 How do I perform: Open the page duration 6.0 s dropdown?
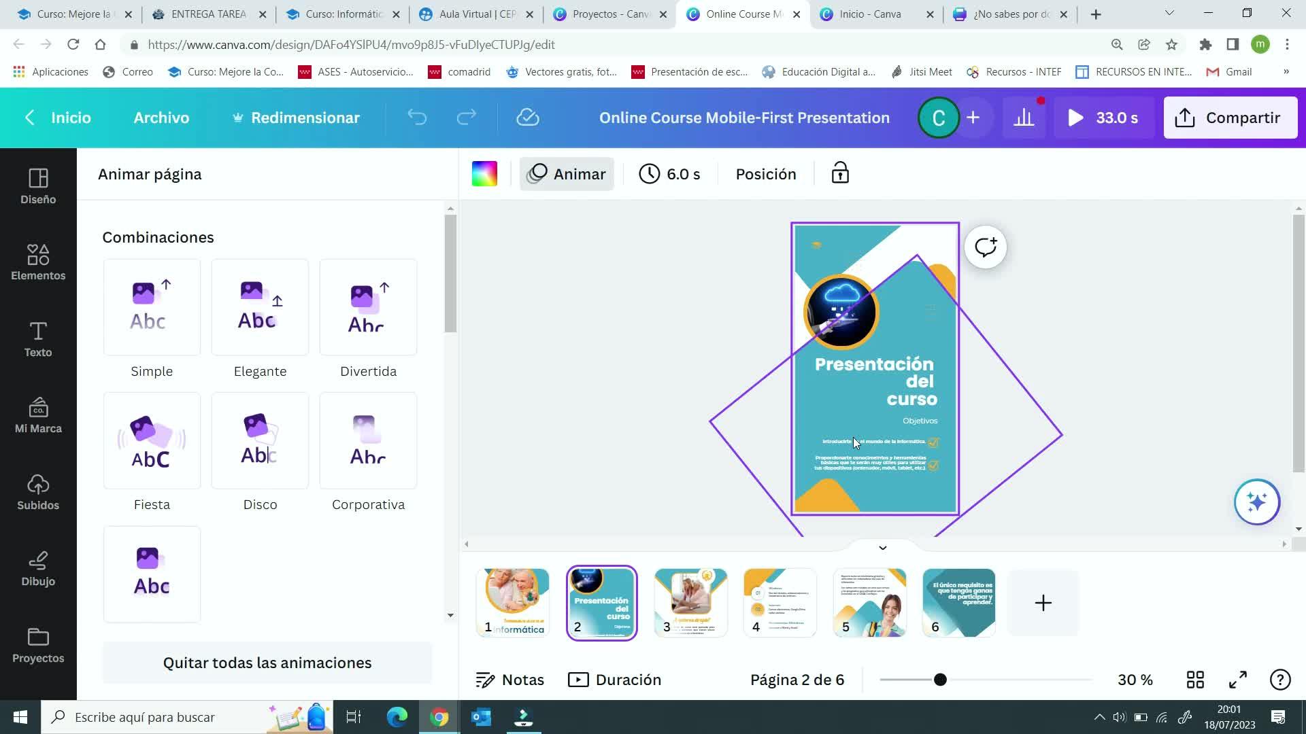[x=669, y=174]
